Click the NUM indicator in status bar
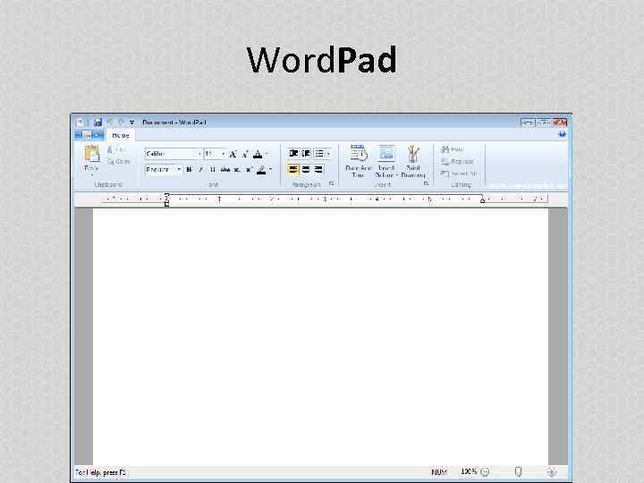The image size is (644, 483). [x=439, y=472]
